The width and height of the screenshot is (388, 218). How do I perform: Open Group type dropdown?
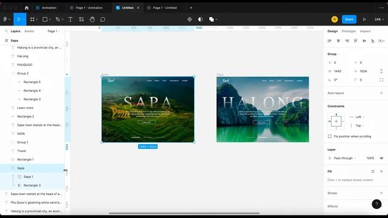(333, 54)
